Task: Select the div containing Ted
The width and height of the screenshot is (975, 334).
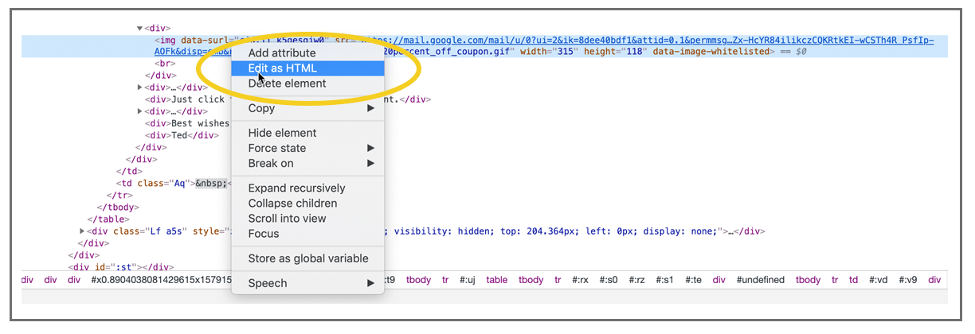Action: pos(182,135)
